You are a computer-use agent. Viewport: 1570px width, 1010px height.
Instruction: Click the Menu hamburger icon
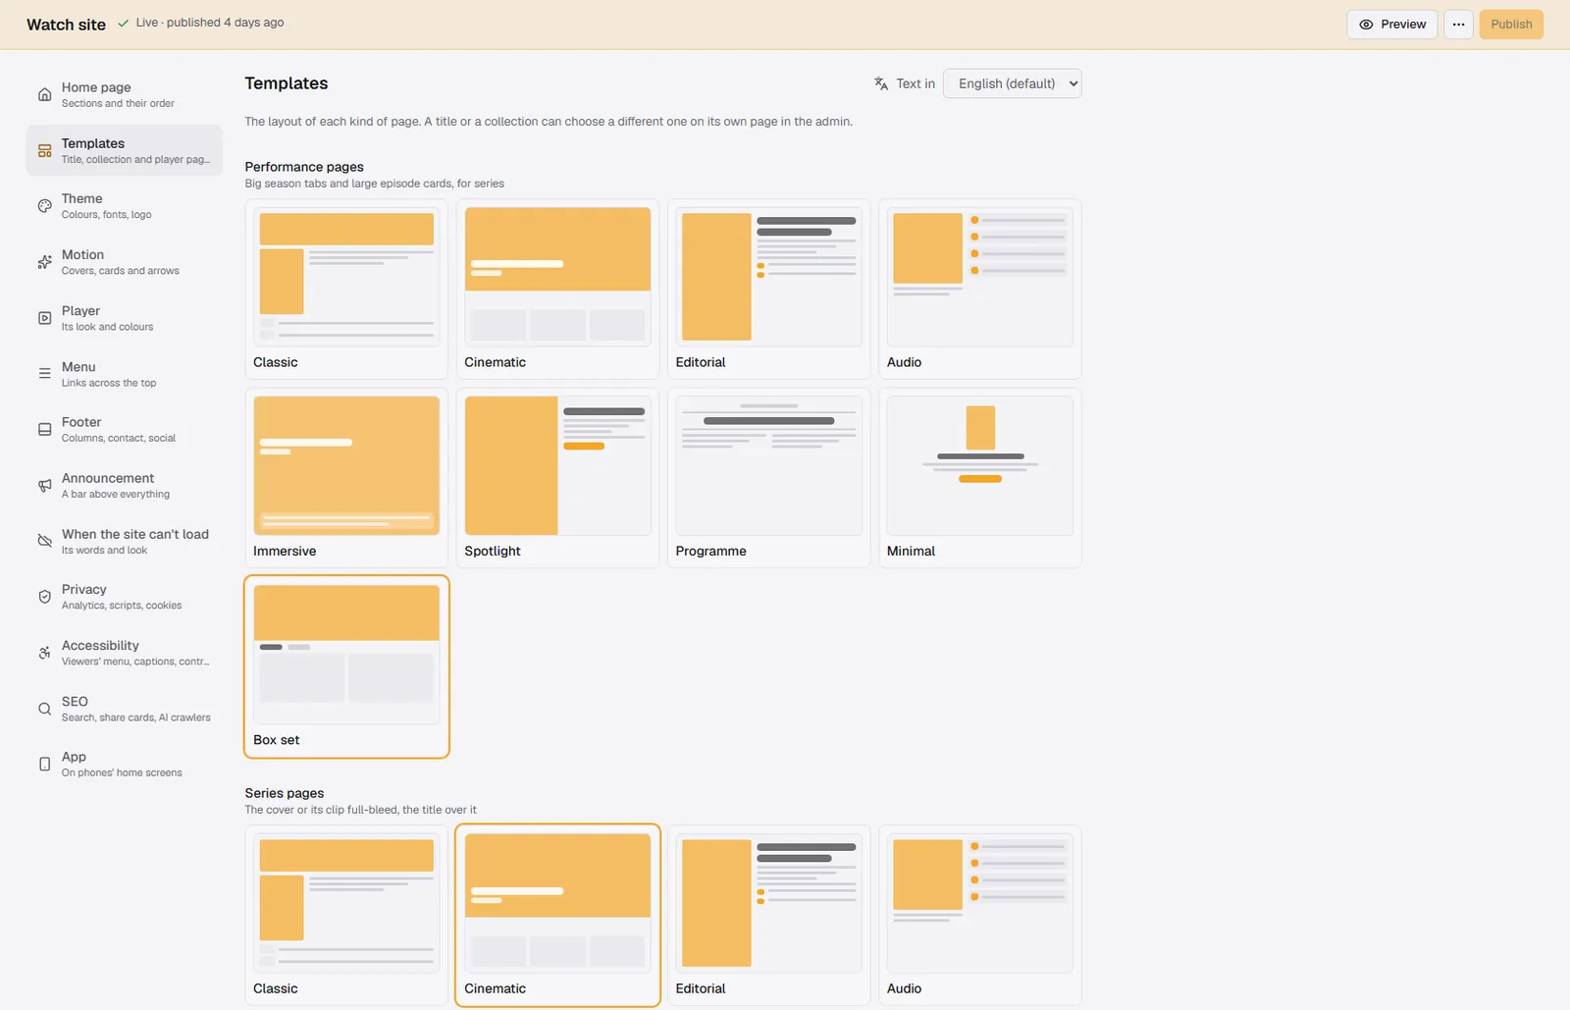[x=44, y=374]
